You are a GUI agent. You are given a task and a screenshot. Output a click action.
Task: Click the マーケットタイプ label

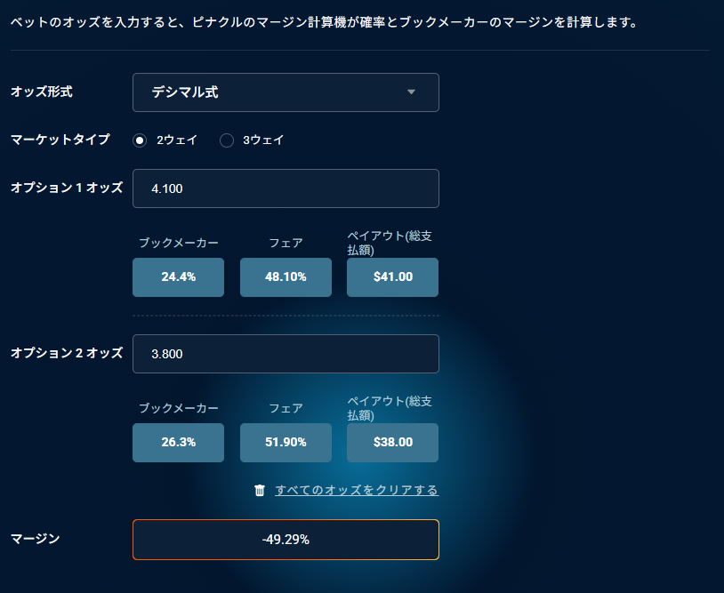(60, 140)
